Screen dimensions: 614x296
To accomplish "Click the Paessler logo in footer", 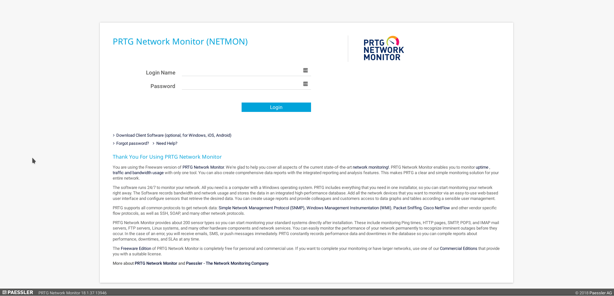I will pyautogui.click(x=18, y=292).
